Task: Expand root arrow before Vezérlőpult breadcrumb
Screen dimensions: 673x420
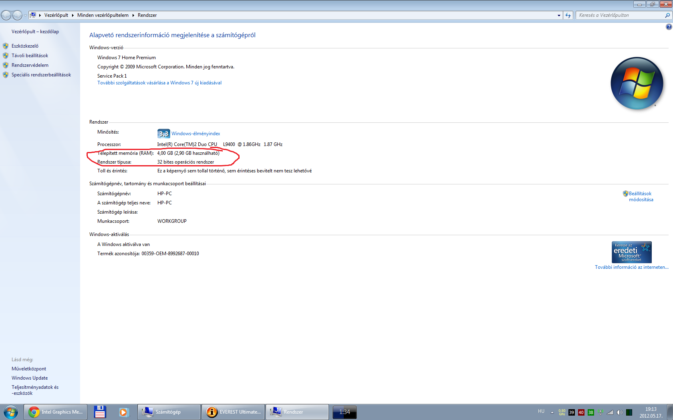Action: [x=40, y=15]
